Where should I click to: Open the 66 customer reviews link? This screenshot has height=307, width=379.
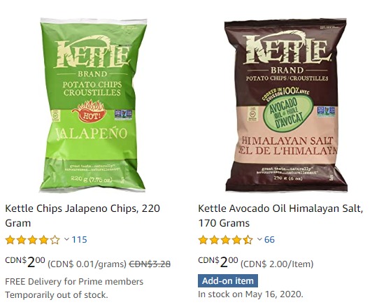coord(269,240)
